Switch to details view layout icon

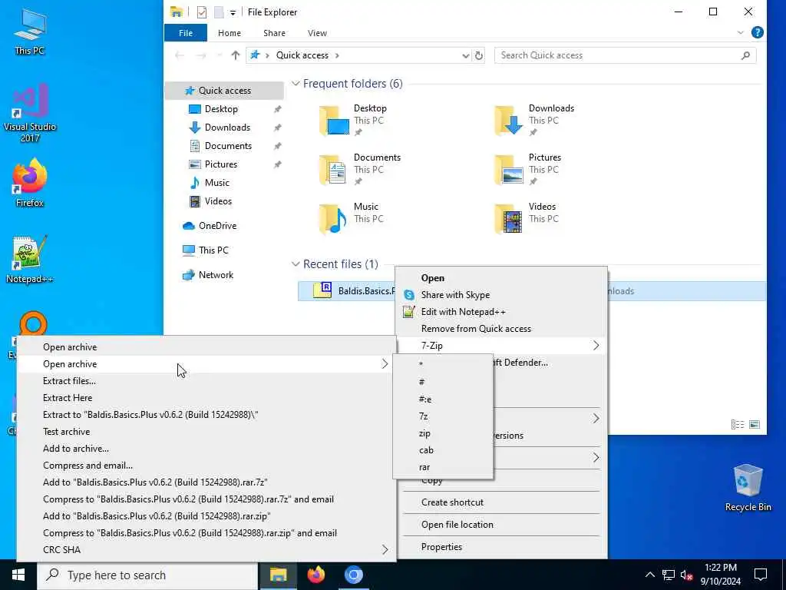(x=738, y=424)
